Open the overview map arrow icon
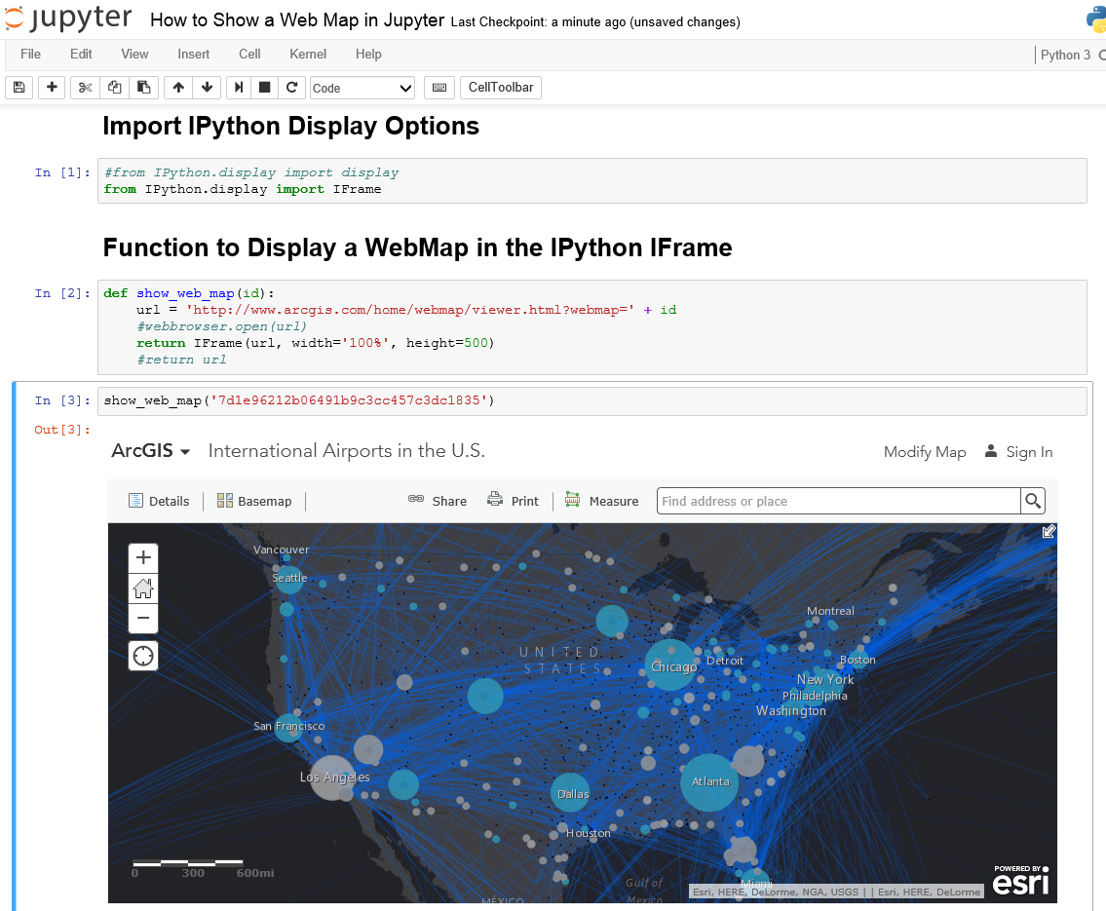This screenshot has width=1106, height=911. coord(1049,532)
